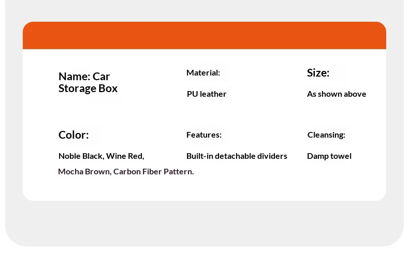
Task: Click the 'PU leather' value text
Action: [x=207, y=94]
